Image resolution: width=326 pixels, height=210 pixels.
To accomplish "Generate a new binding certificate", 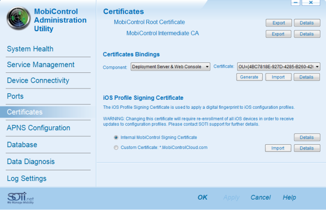I will click(x=249, y=77).
